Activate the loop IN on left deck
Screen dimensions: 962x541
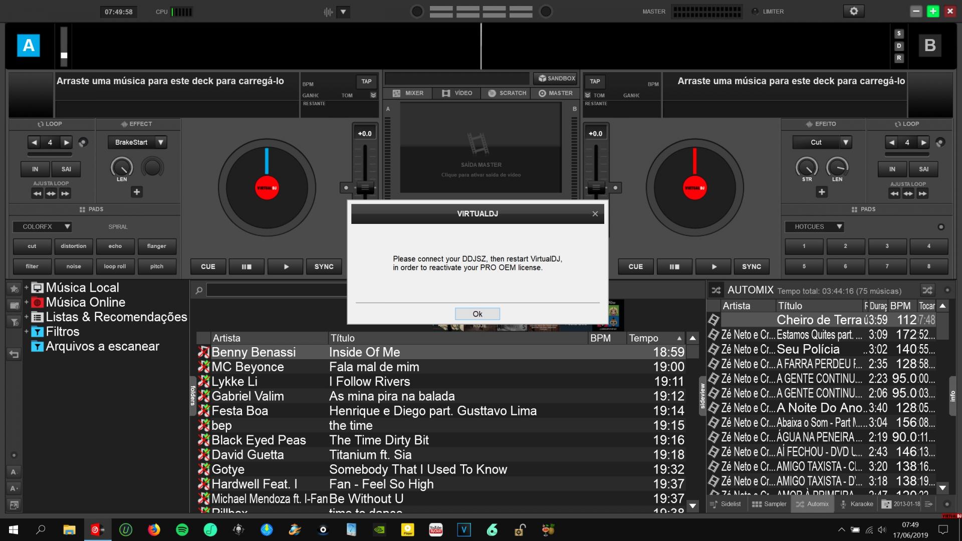(x=35, y=169)
